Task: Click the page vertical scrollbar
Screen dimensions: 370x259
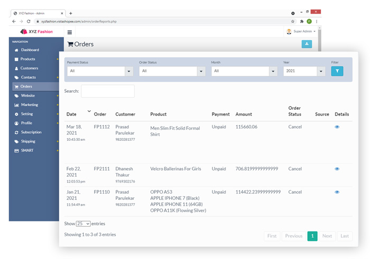Action: pyautogui.click(x=319, y=39)
